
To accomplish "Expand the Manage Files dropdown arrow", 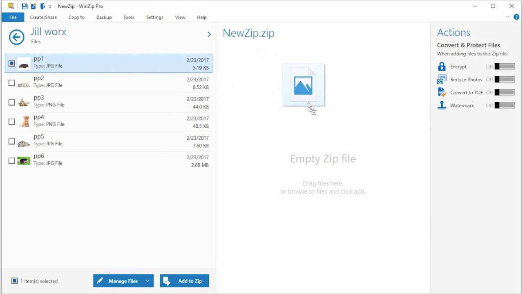I will [x=148, y=281].
